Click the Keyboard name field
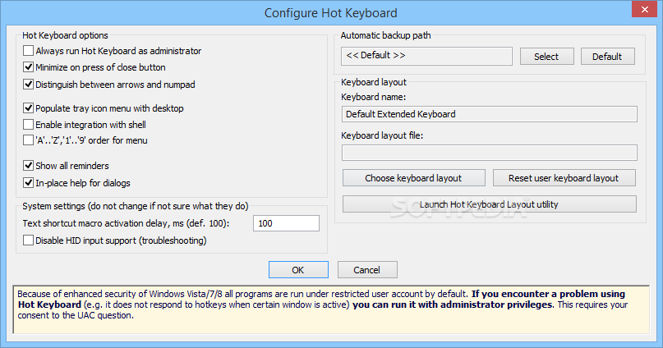The image size is (663, 348). tap(489, 114)
